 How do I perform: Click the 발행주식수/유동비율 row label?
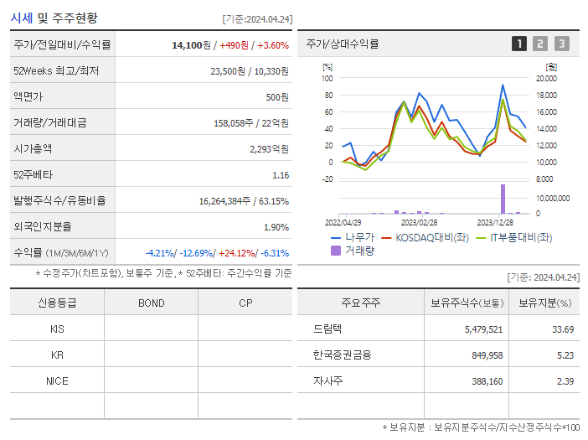click(59, 200)
